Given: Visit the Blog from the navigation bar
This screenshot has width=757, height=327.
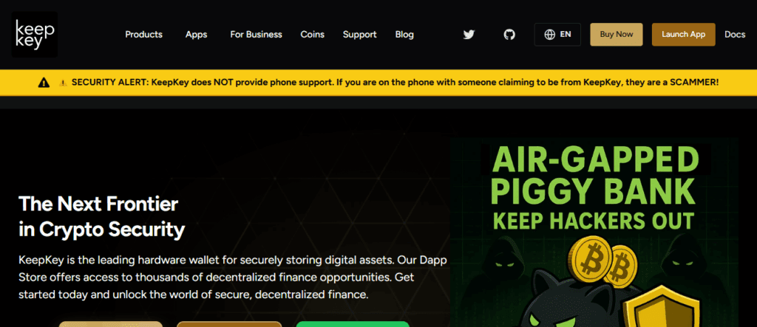Looking at the screenshot, I should [404, 35].
